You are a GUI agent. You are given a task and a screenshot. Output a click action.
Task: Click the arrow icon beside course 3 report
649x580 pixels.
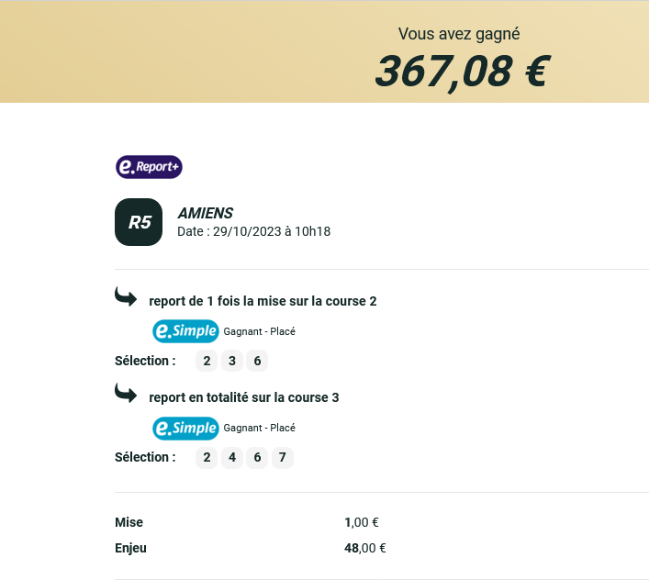click(126, 393)
